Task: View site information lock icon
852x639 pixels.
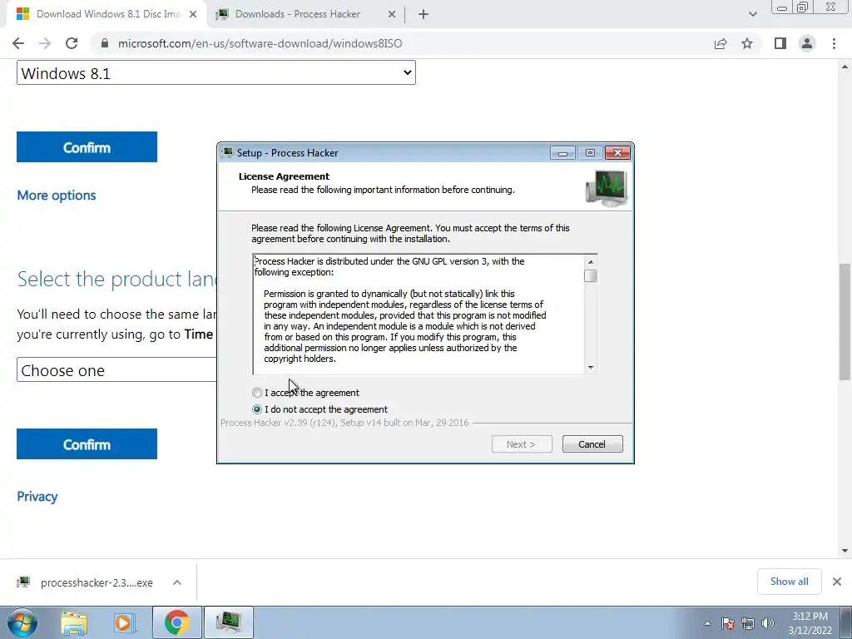Action: tap(105, 43)
